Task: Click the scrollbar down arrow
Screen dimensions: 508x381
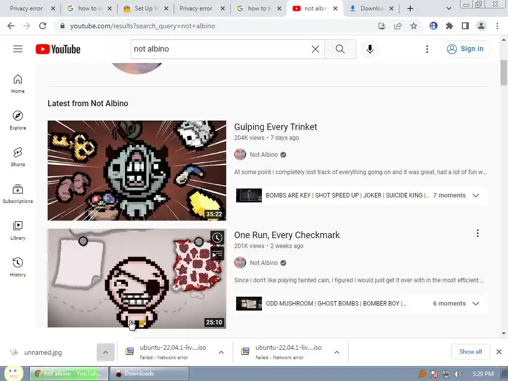Action: click(504, 333)
